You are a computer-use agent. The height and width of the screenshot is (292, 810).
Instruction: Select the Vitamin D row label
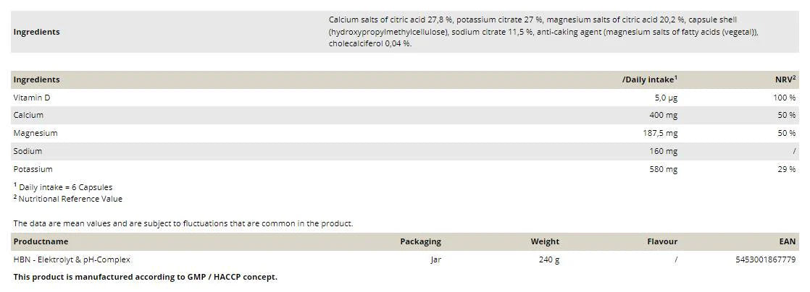(32, 98)
